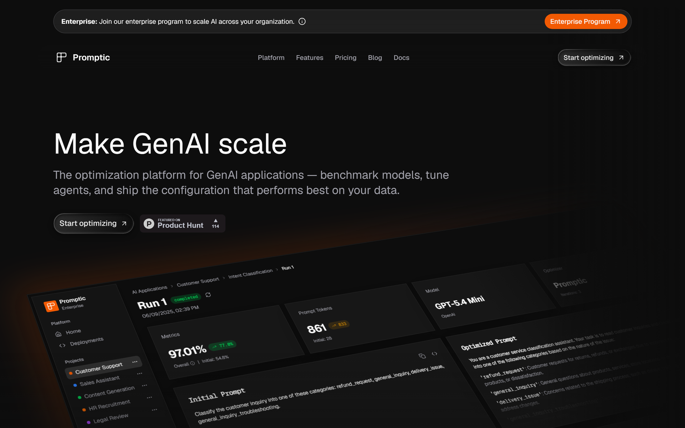Viewport: 685px width, 428px height.
Task: Open more options for HR Recruitment project
Action: 149,397
